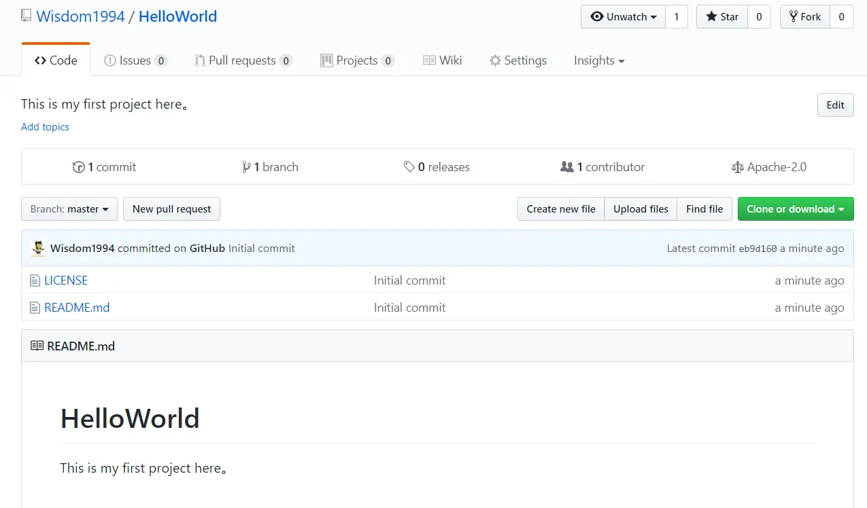Screen dimensions: 867x508
Task: Open the Apache-2.0 license link
Action: pyautogui.click(x=769, y=167)
